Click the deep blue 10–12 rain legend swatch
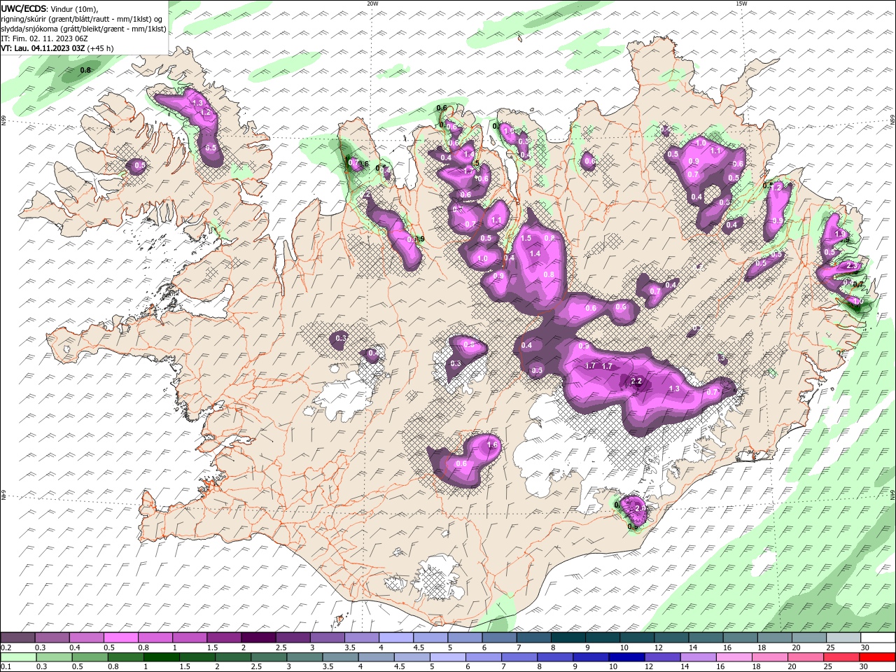The height and width of the screenshot is (672, 896). click(x=626, y=657)
